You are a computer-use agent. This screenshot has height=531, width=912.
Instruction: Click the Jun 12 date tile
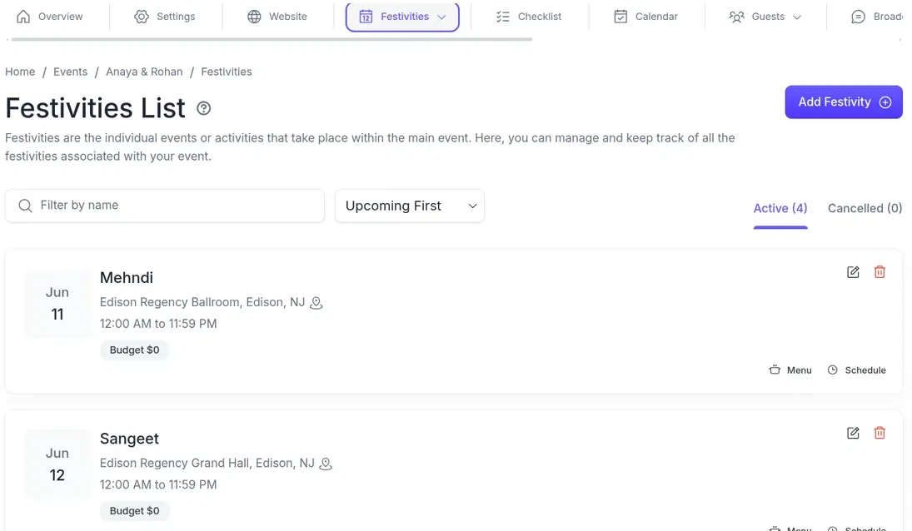(57, 464)
